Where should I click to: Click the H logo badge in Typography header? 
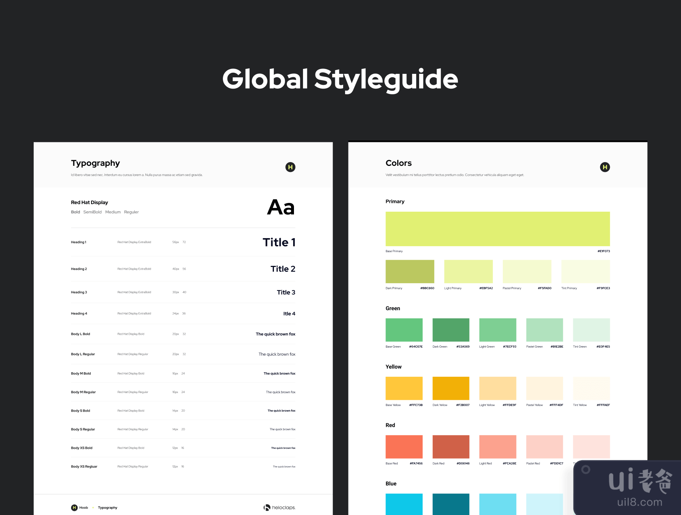[290, 167]
